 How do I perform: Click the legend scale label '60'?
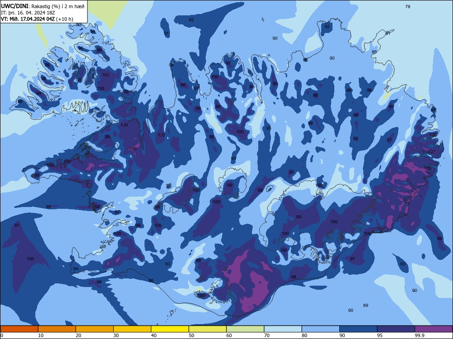(229, 335)
